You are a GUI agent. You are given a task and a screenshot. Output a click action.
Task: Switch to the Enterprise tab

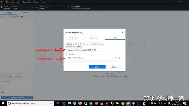pos(94,38)
